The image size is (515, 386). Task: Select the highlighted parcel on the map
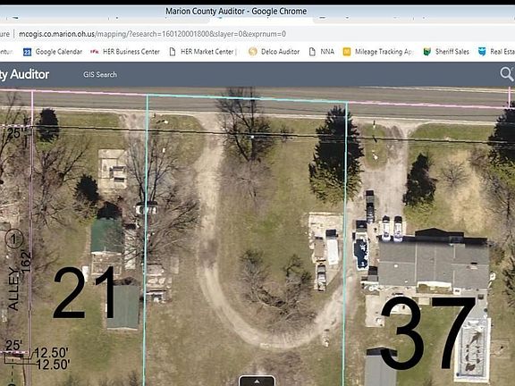pyautogui.click(x=245, y=239)
